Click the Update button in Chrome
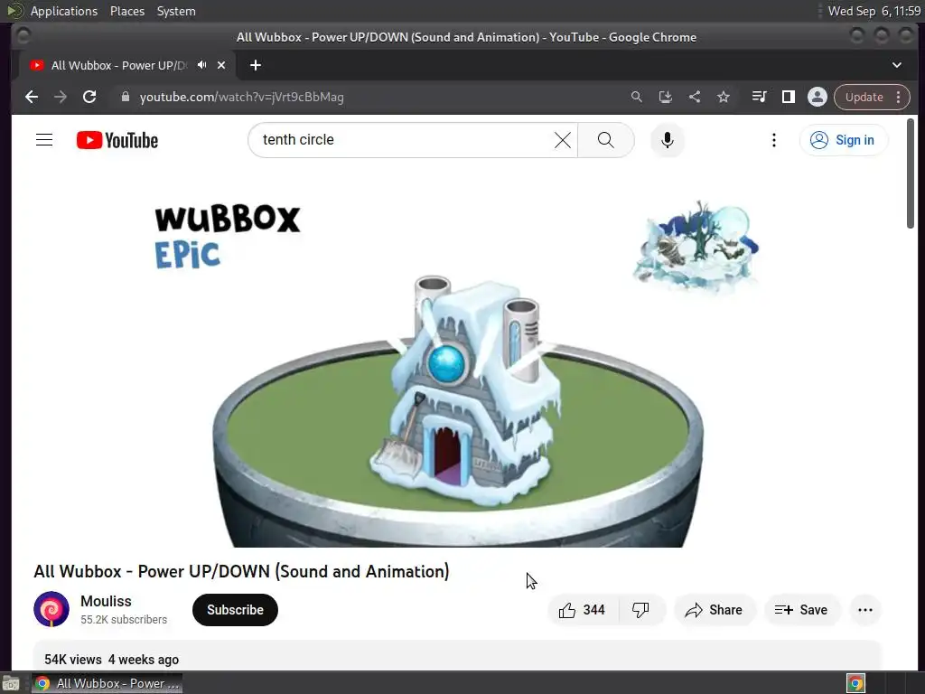 [864, 97]
